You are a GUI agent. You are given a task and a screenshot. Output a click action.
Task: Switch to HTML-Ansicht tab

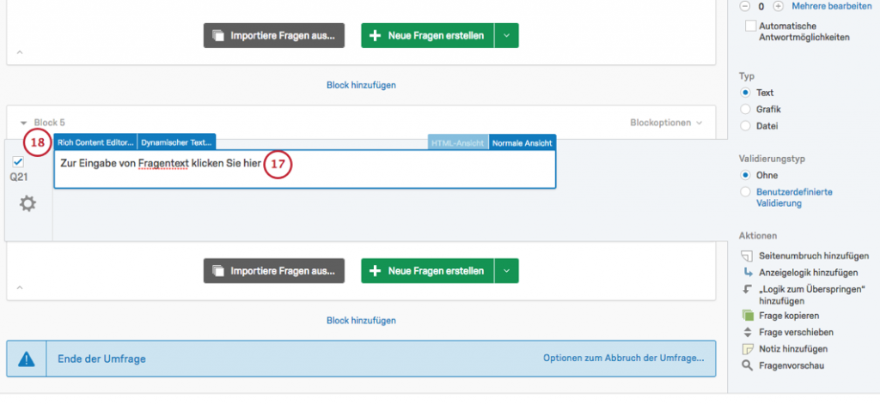[458, 143]
